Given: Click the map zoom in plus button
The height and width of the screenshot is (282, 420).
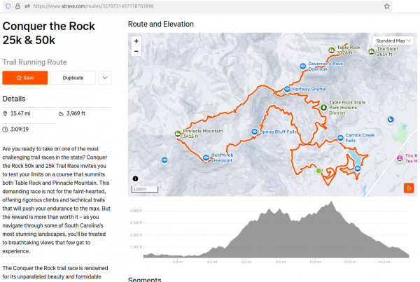Looking at the screenshot, I should 136,41.
